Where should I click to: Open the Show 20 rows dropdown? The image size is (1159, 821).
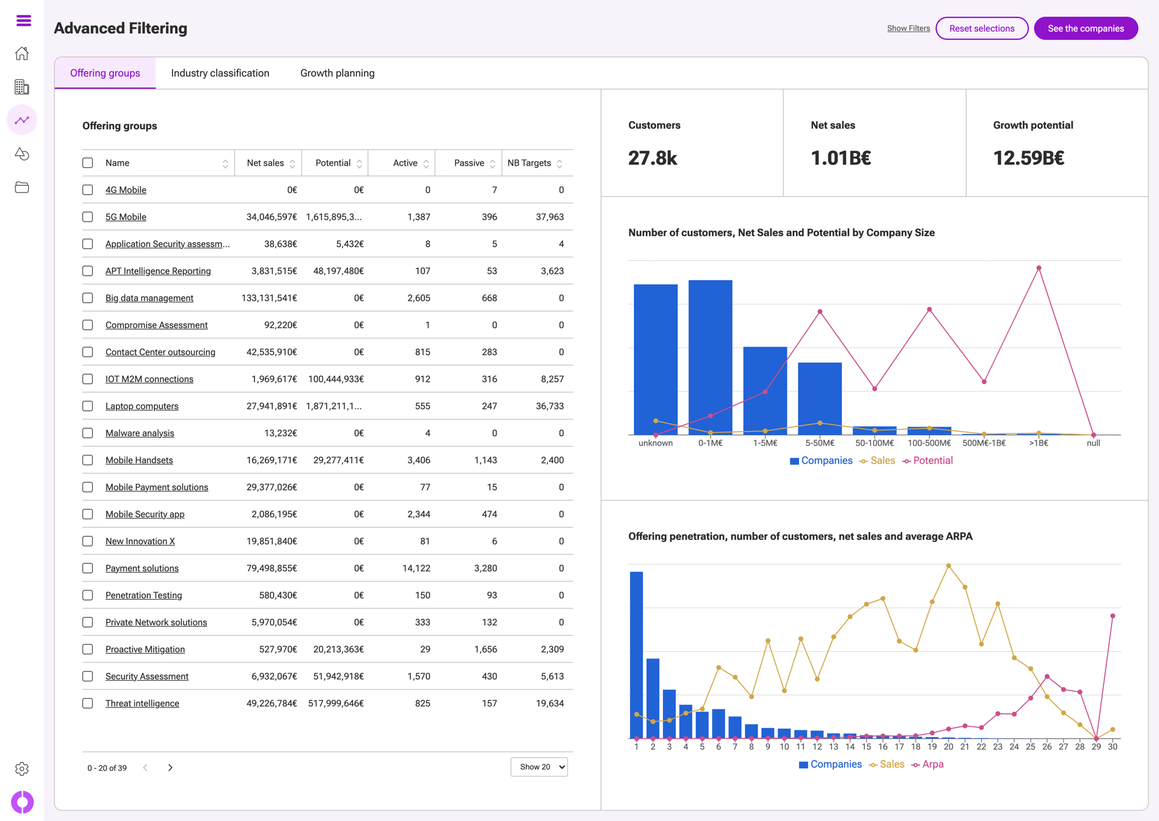[x=539, y=767]
